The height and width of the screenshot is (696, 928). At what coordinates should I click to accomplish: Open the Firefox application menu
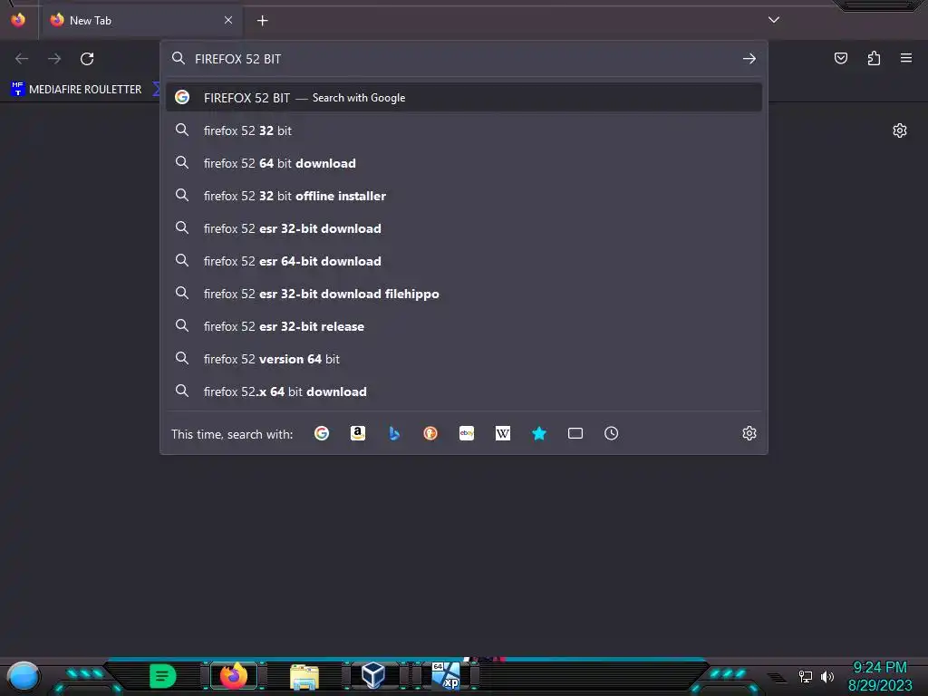(x=906, y=58)
